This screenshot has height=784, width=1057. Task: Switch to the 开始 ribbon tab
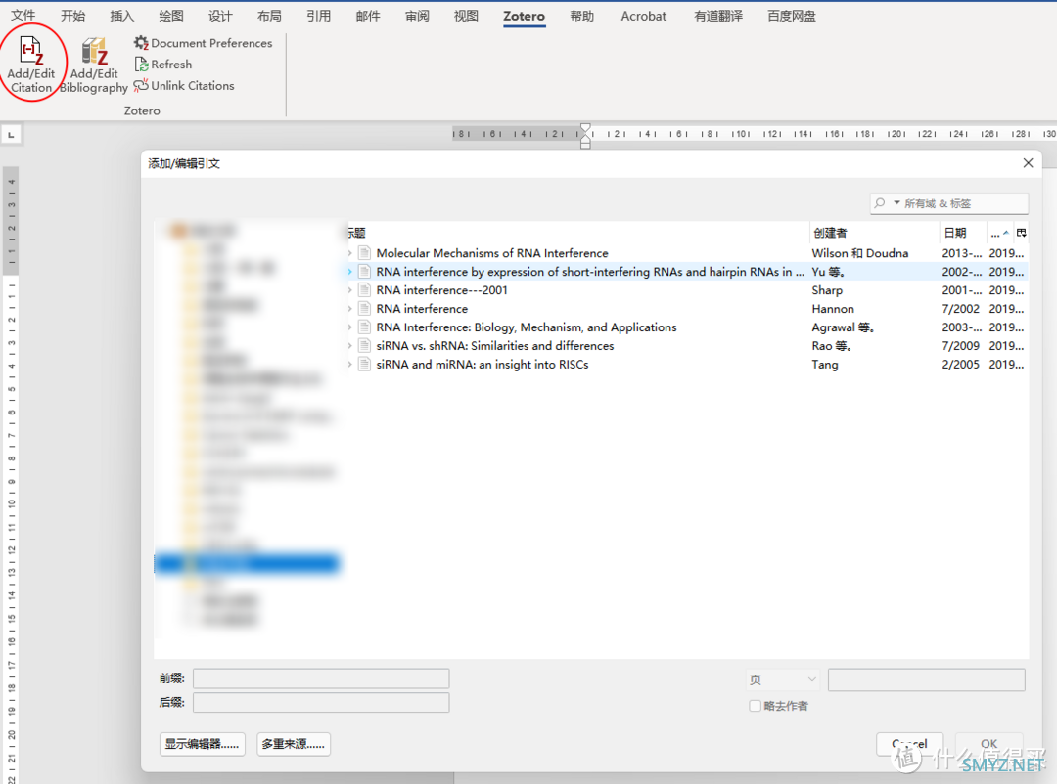click(x=72, y=16)
